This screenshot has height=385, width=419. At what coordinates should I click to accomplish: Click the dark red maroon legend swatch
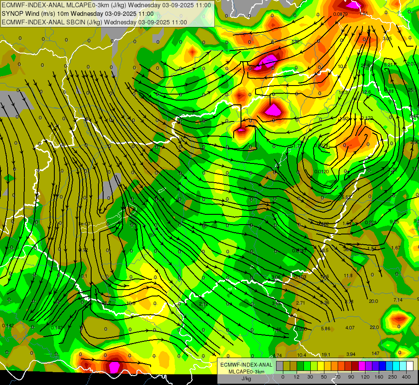355,366
